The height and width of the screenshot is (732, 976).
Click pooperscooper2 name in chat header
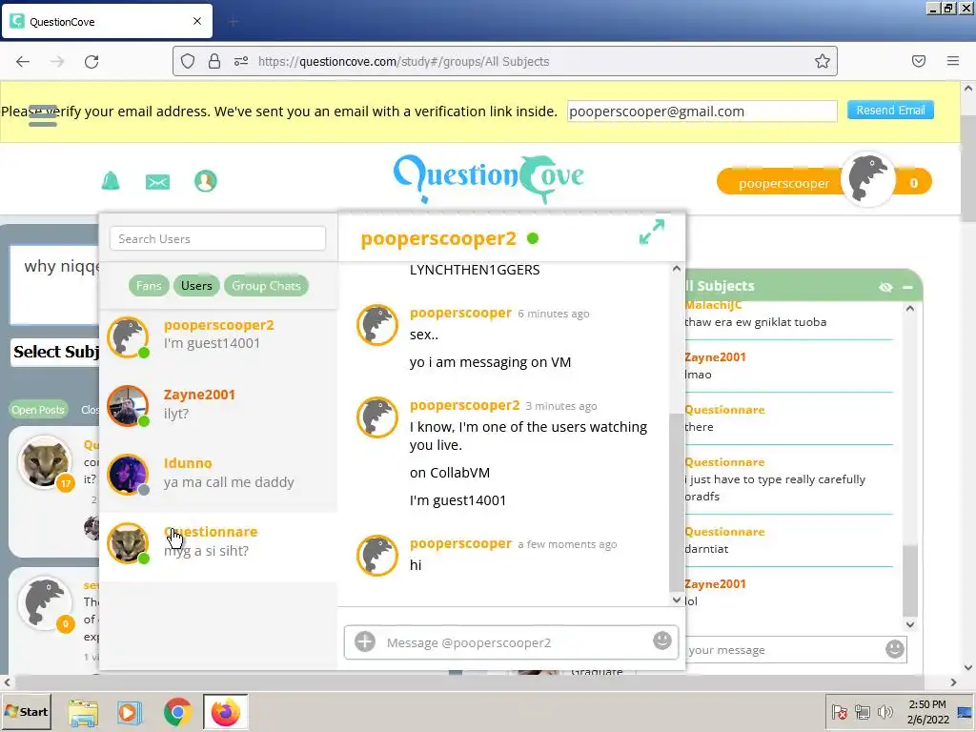(x=438, y=238)
